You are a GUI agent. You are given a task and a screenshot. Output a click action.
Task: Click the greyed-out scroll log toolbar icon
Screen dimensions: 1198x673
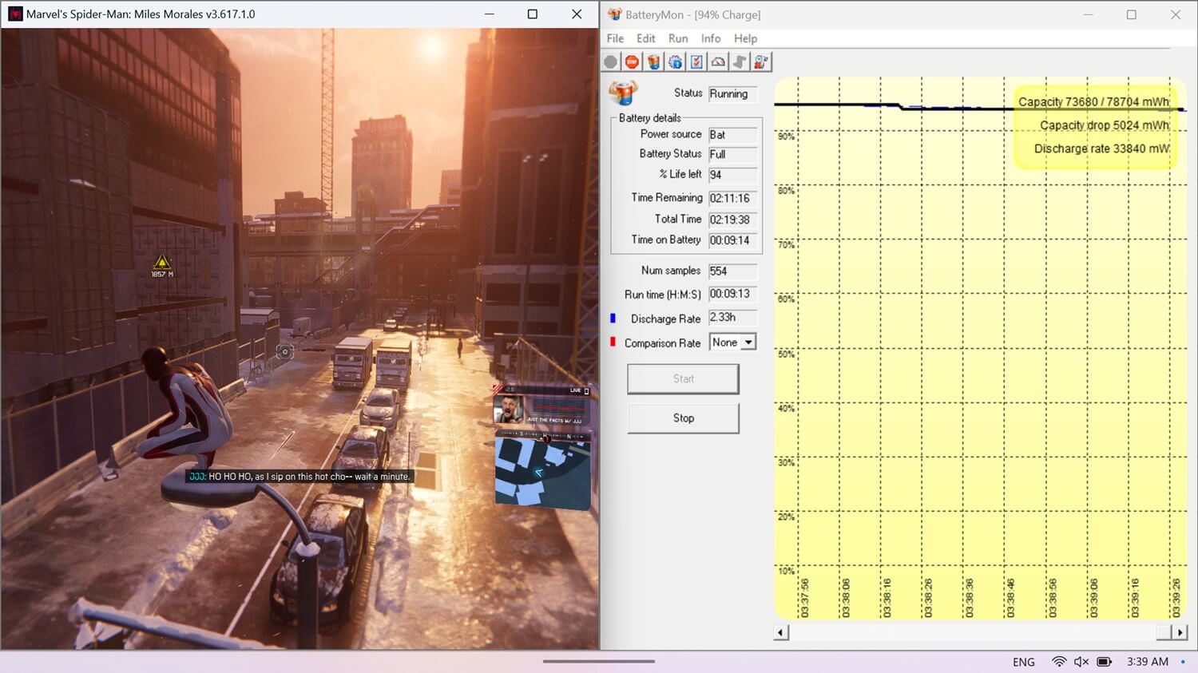click(740, 62)
